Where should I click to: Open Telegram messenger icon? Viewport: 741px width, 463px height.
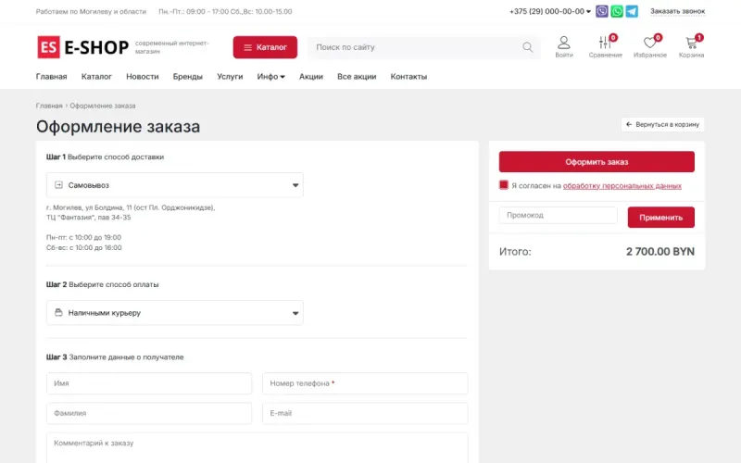click(x=632, y=11)
